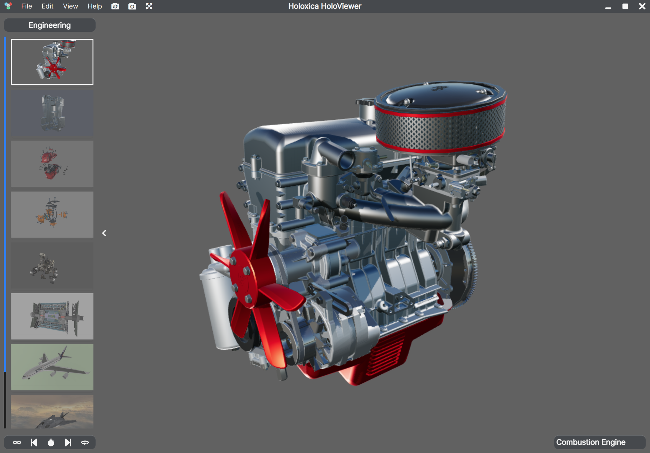Select the orange exploded assembly thumbnail
This screenshot has height=453, width=650.
pos(52,214)
